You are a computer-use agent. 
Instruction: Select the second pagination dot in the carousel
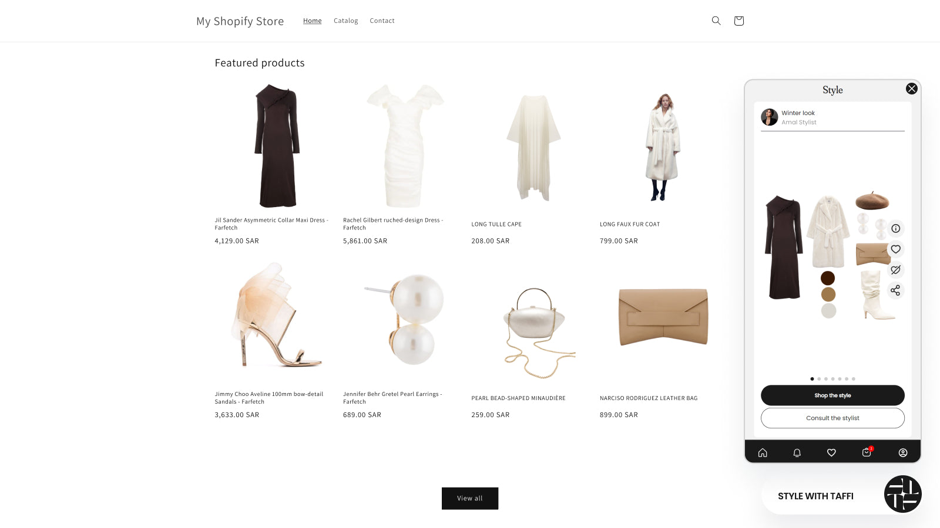pyautogui.click(x=819, y=378)
